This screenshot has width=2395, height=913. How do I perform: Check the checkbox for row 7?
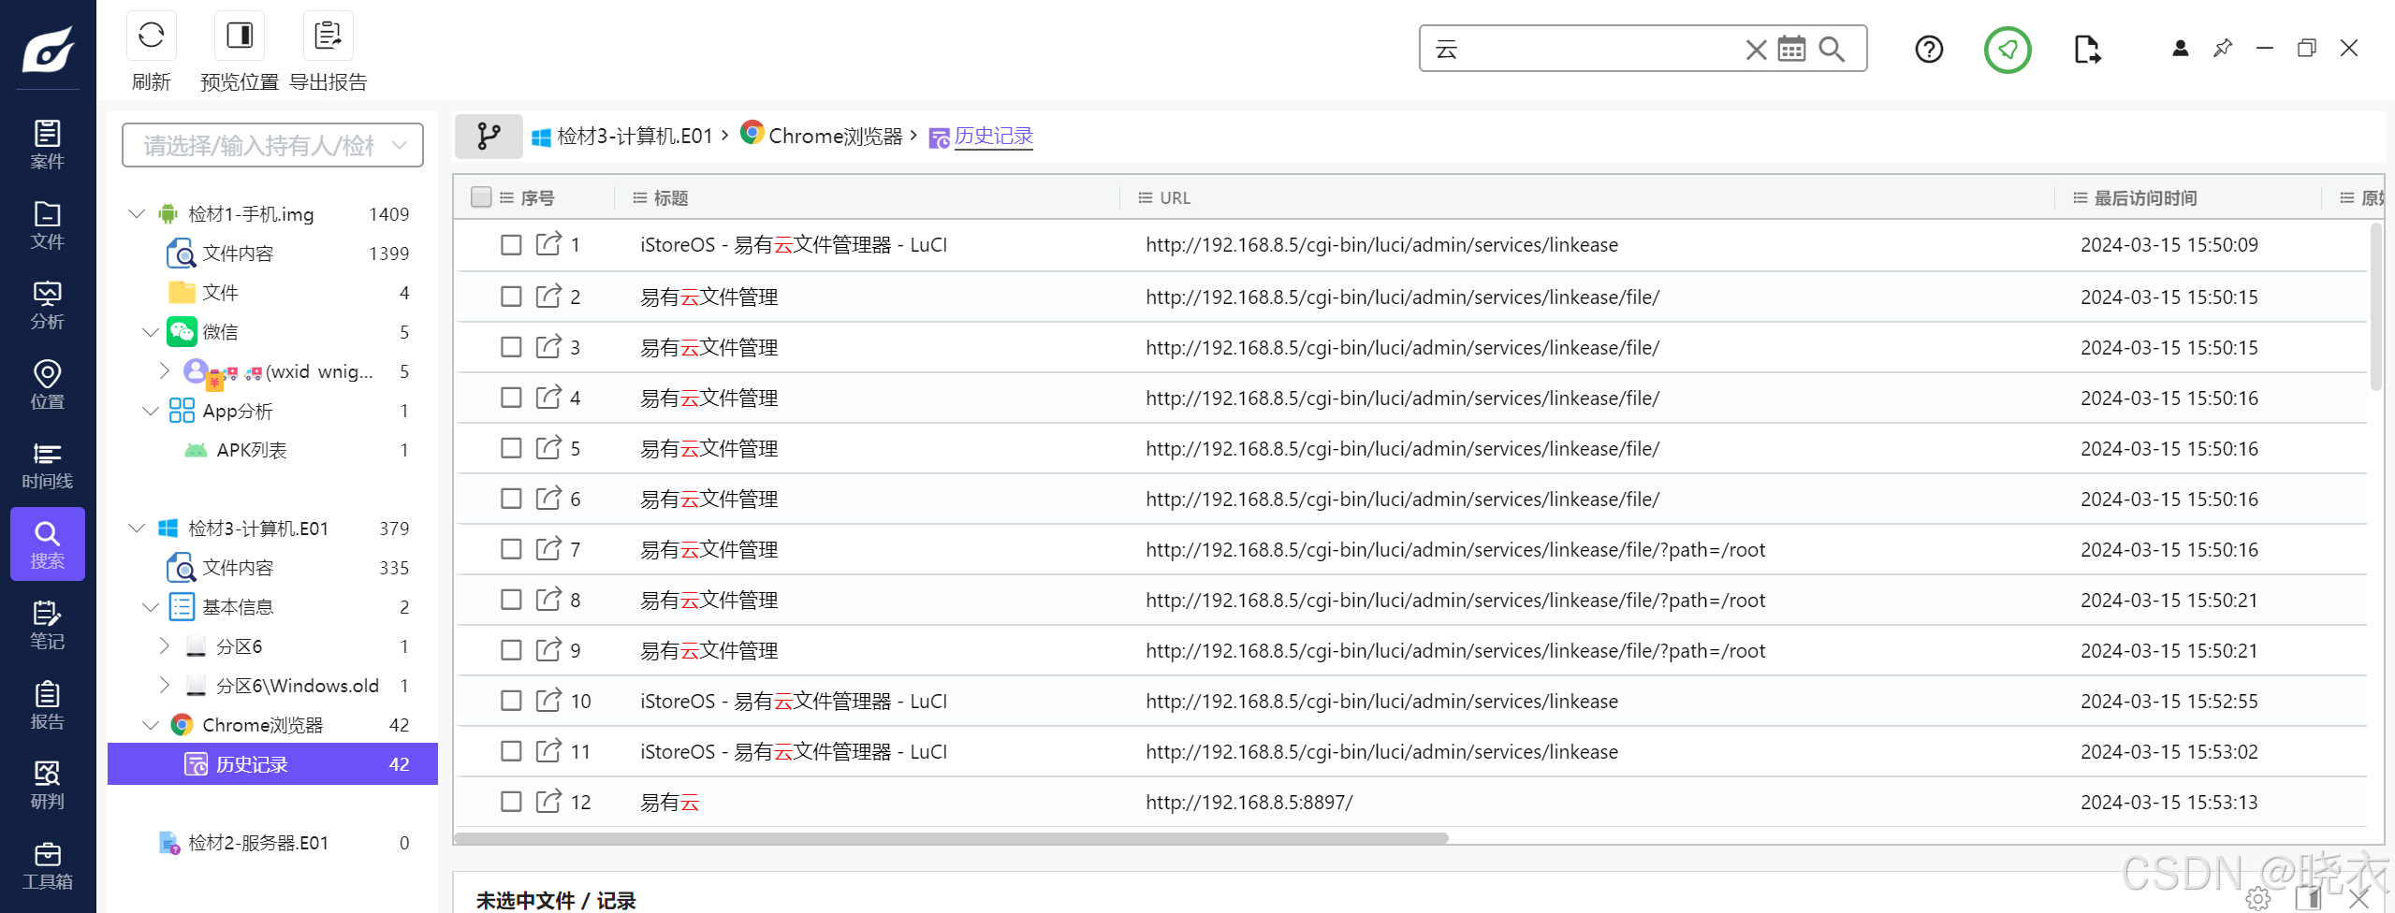[x=511, y=549]
